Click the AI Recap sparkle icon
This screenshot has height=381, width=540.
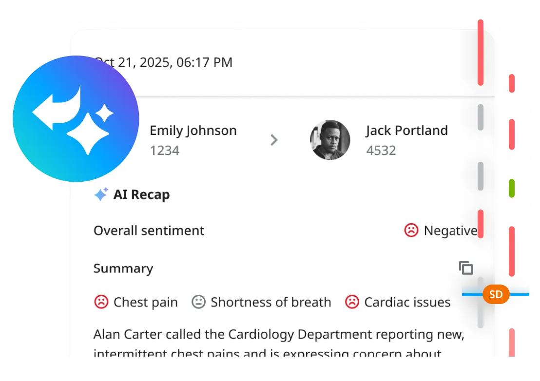101,193
